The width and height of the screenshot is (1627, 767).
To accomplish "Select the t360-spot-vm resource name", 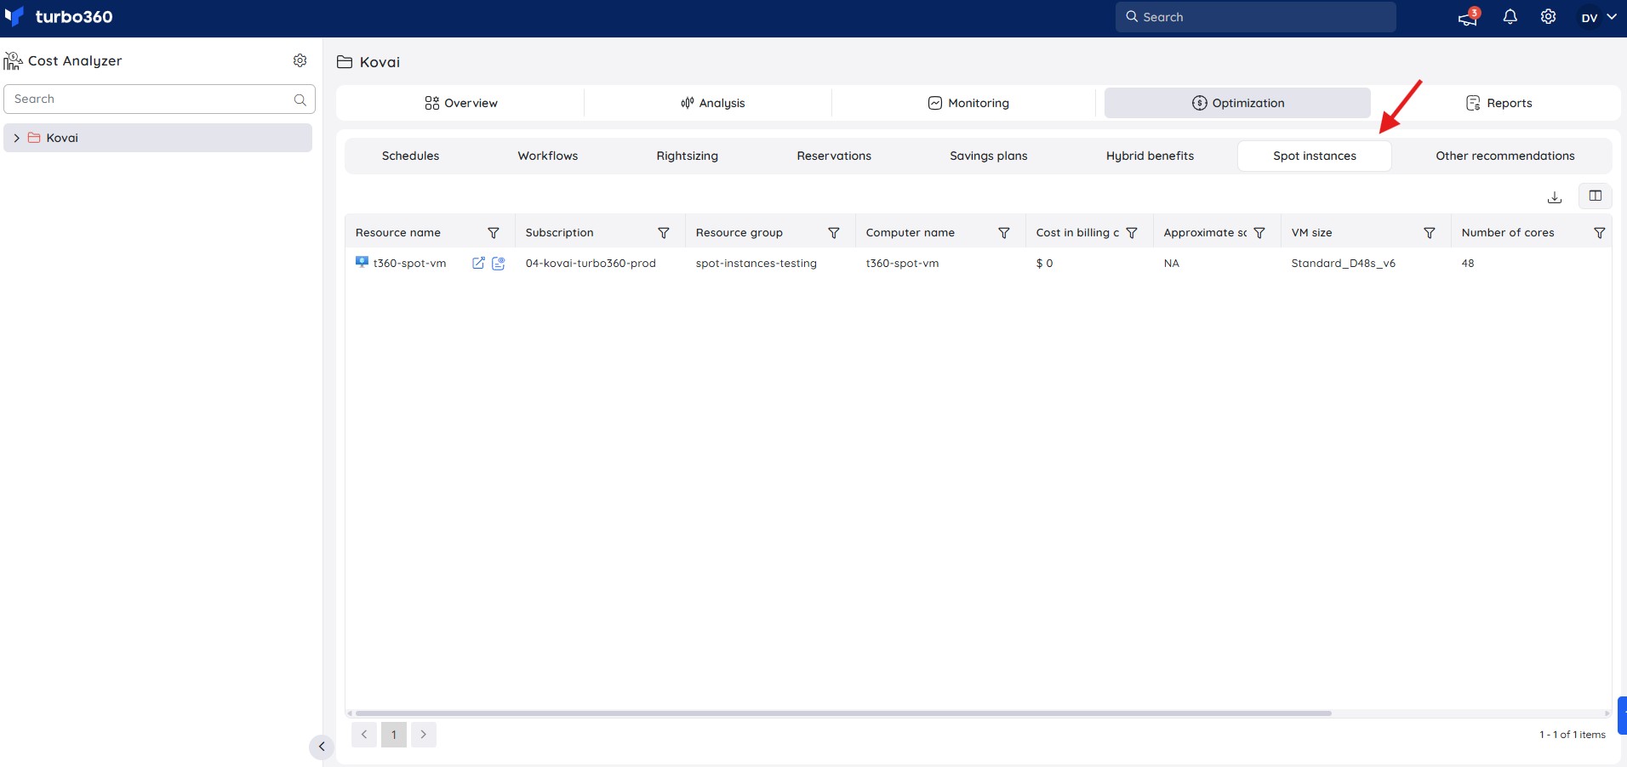I will click(409, 264).
